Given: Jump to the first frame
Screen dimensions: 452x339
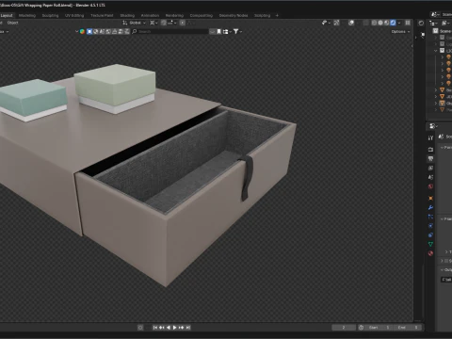Looking at the screenshot, I should click(x=155, y=328).
